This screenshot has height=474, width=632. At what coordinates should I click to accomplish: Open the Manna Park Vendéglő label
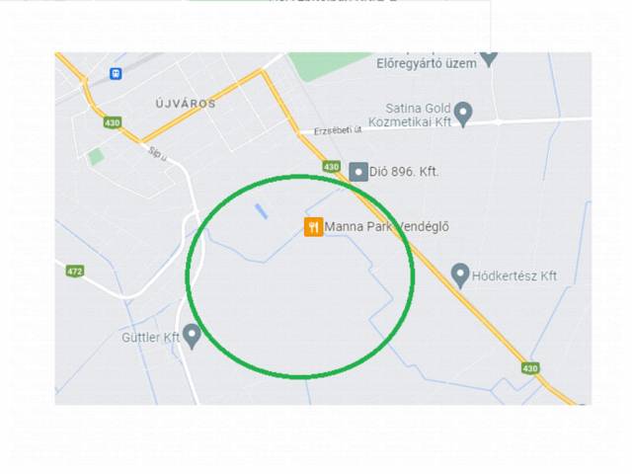tap(386, 226)
